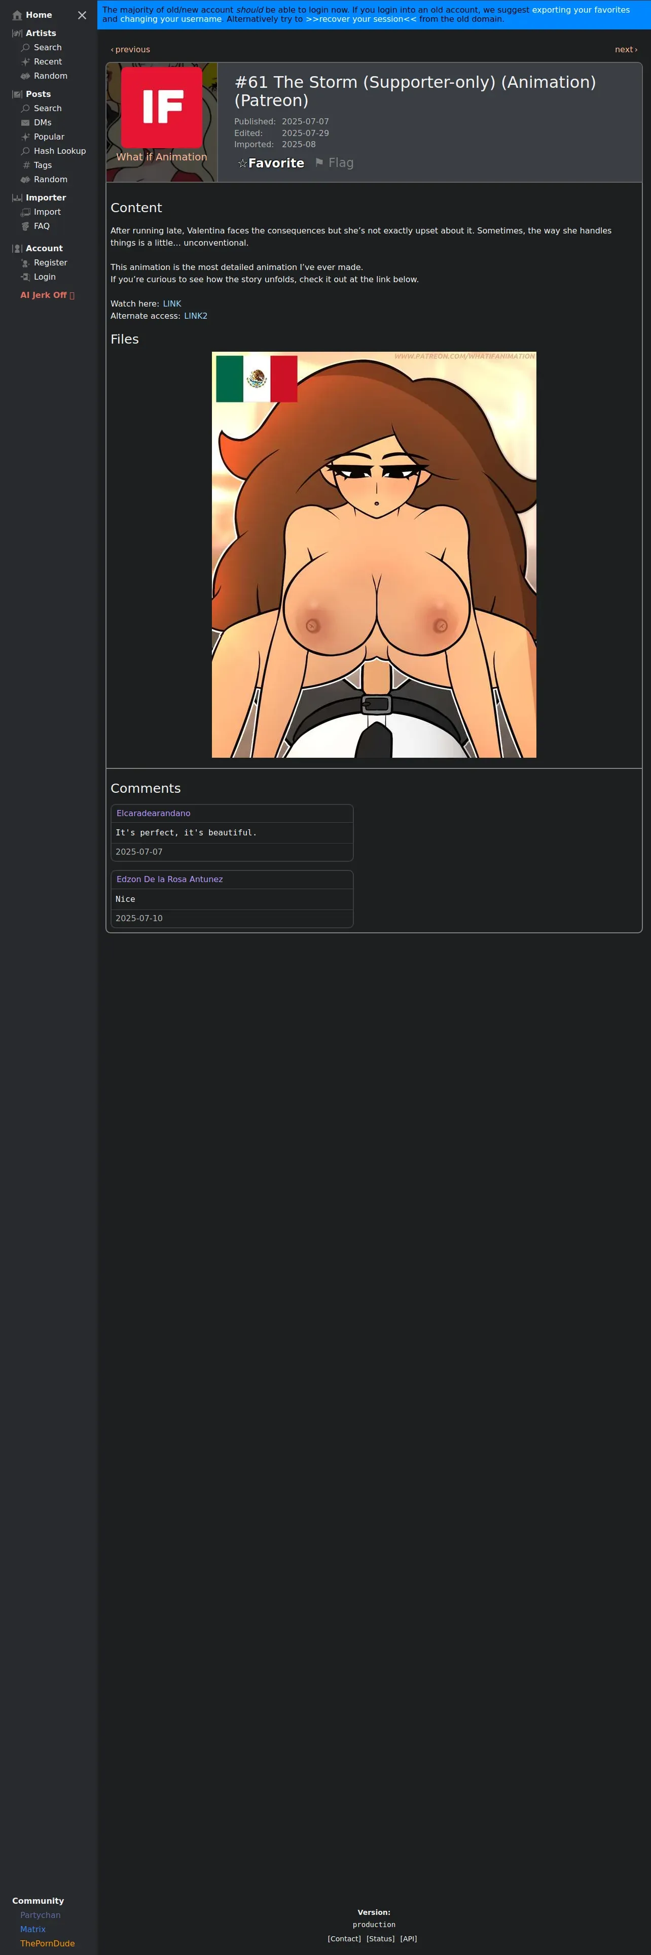Viewport: 651px width, 1955px height.
Task: Favorite this post
Action: pos(271,163)
